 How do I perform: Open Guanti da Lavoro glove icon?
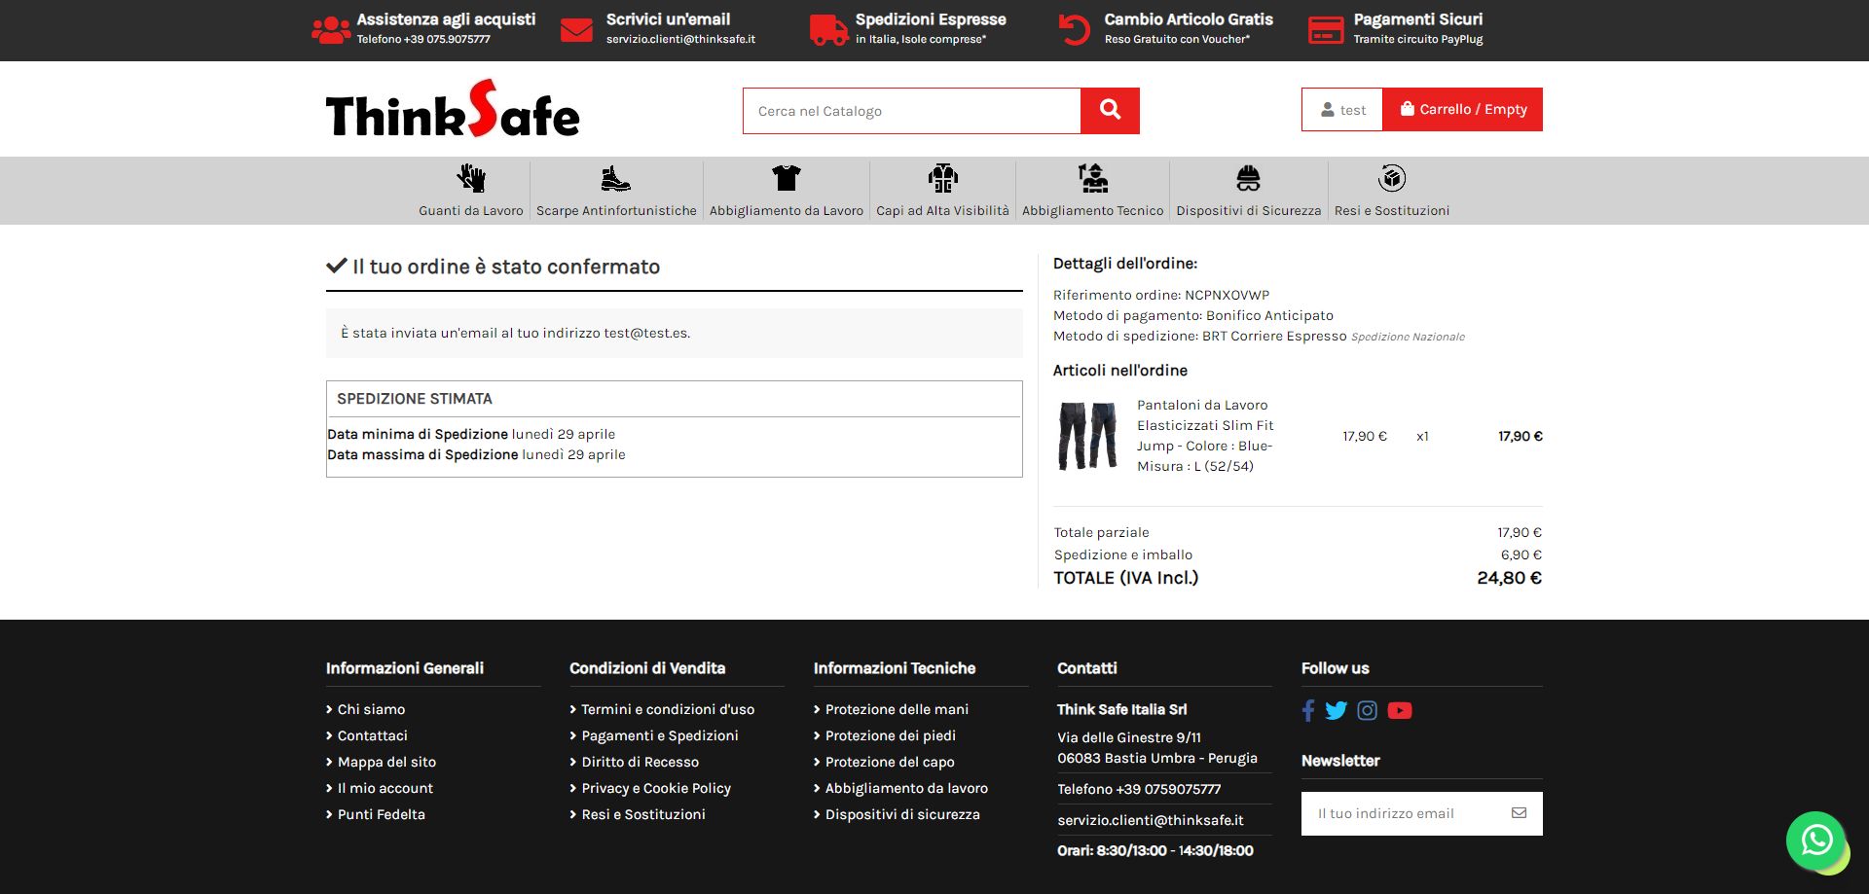tap(471, 178)
